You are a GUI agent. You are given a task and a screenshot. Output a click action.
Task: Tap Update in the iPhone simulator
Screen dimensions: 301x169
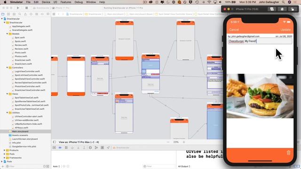point(285,30)
